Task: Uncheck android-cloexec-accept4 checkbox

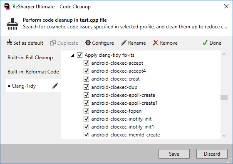Action: point(86,71)
